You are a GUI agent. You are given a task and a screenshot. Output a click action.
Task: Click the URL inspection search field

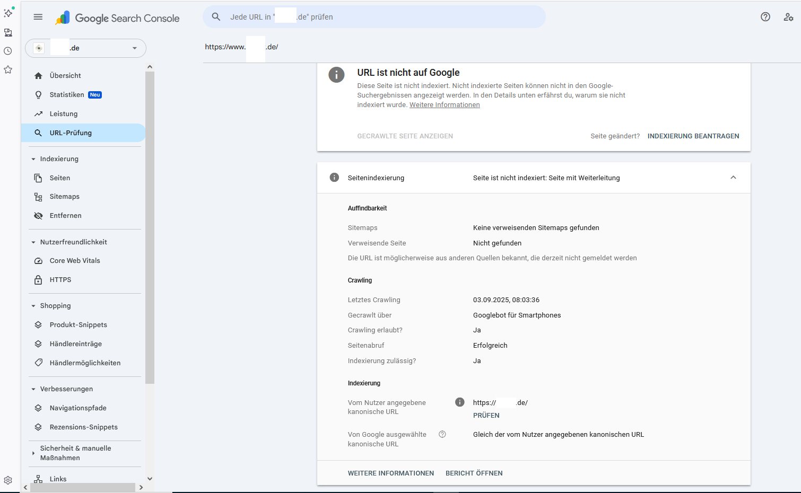(x=374, y=17)
